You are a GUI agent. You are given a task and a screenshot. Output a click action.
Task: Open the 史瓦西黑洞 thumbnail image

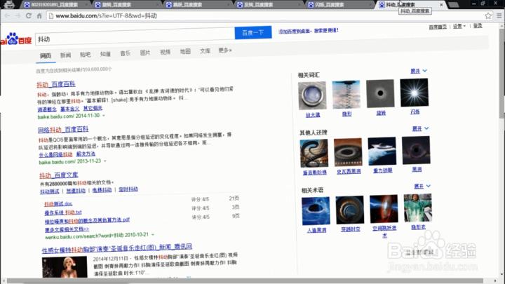point(348,152)
